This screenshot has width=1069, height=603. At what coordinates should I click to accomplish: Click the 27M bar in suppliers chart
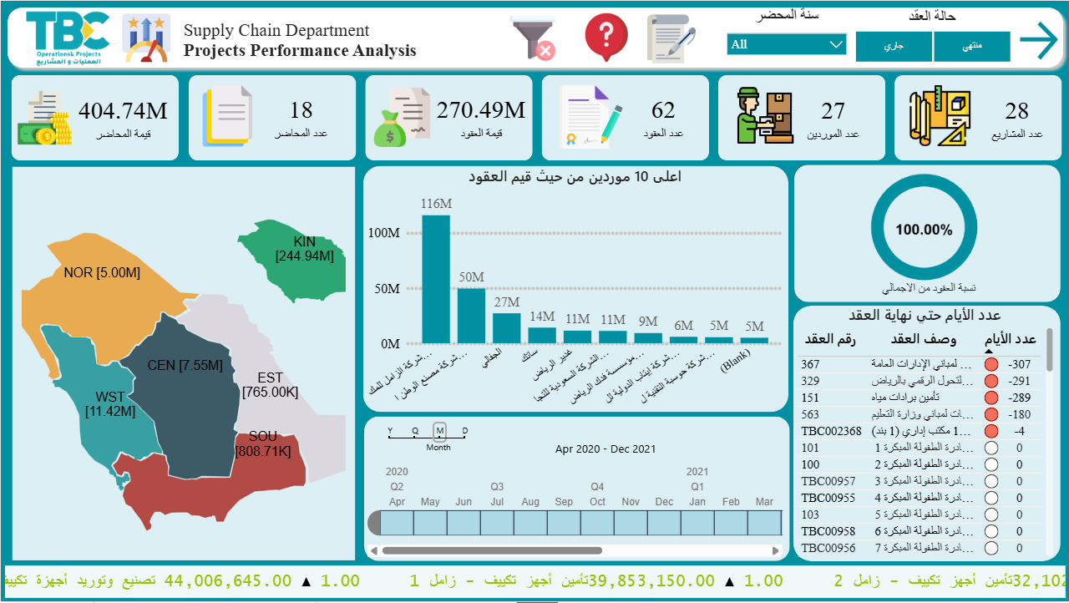coord(507,328)
